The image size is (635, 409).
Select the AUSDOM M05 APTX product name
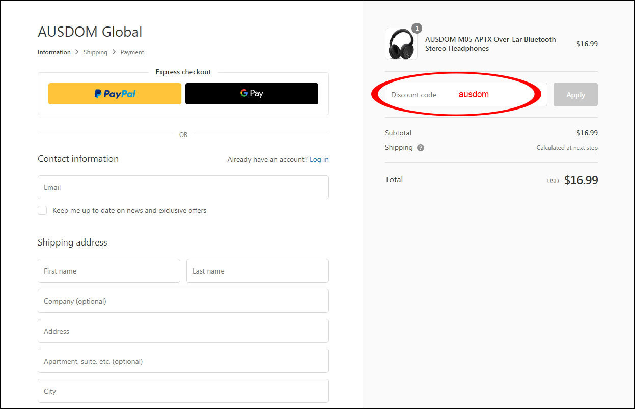tap(490, 44)
